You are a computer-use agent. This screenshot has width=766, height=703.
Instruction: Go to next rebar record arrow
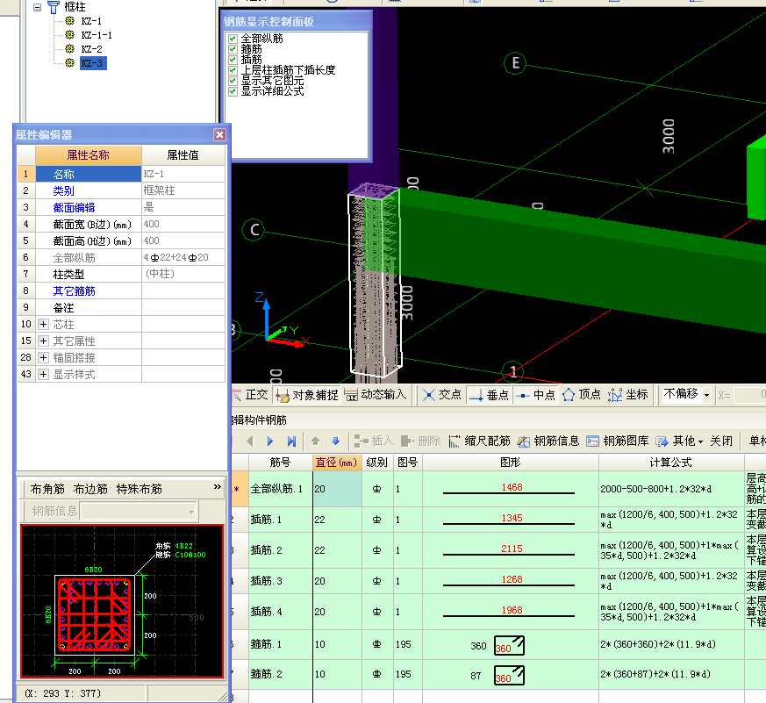270,441
